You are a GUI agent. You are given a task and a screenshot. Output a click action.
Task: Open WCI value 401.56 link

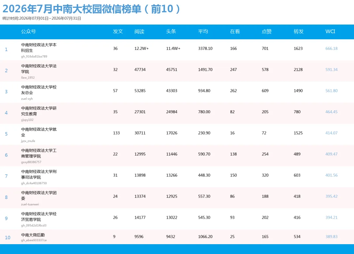pos(331,175)
